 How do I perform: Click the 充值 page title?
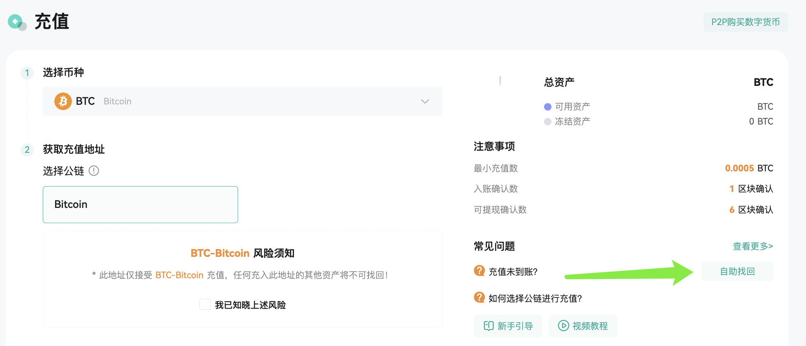pos(52,21)
